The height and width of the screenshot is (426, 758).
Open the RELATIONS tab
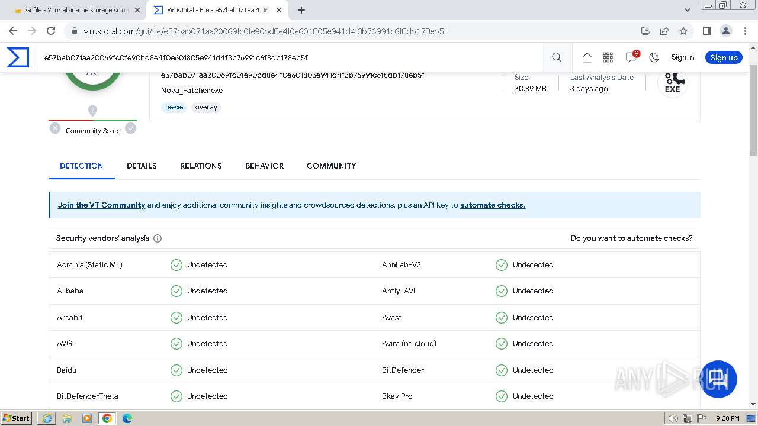tap(201, 166)
